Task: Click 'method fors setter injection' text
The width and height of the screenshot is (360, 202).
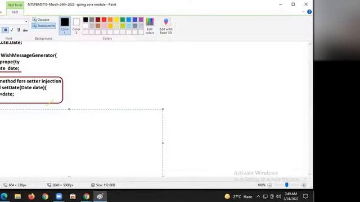Action: click(x=30, y=81)
